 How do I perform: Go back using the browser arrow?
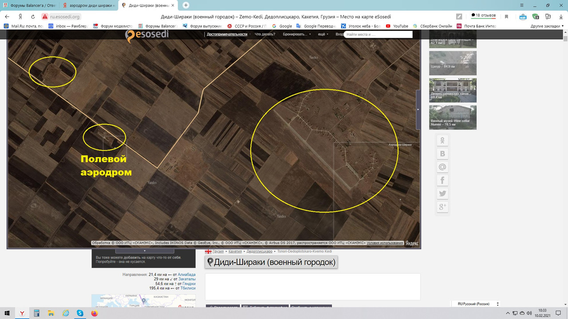tap(7, 16)
